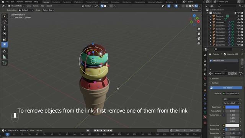Open the GGX distribution dropdown
The height and width of the screenshot is (138, 245).
pyautogui.click(x=231, y=99)
